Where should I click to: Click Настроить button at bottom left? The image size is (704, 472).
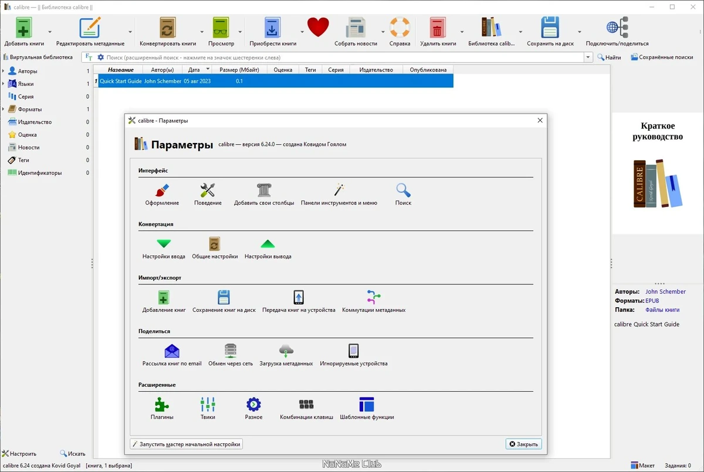click(19, 453)
